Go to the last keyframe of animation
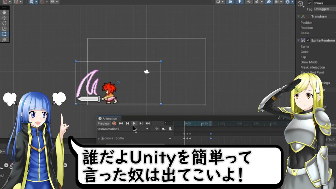This screenshot has width=336, height=189. pos(148,124)
